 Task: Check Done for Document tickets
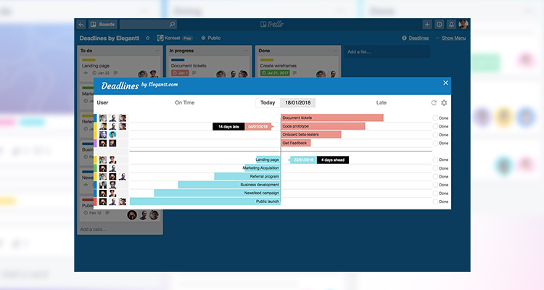pyautogui.click(x=435, y=118)
